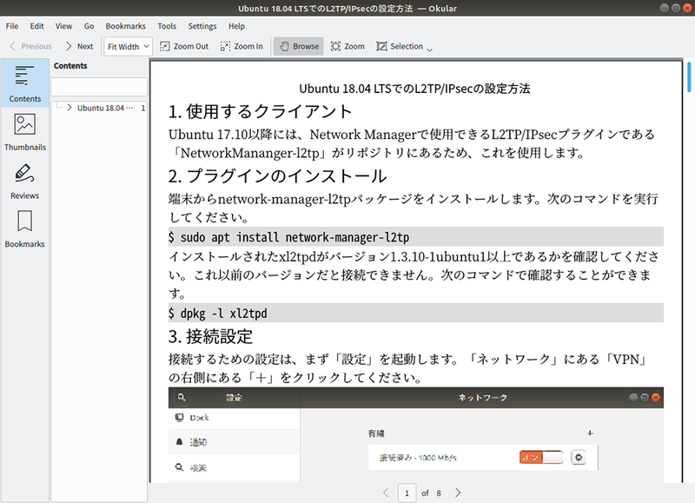The width and height of the screenshot is (695, 503).
Task: Expand the Ubuntu 18.04 contents tree entry
Action: [x=69, y=108]
